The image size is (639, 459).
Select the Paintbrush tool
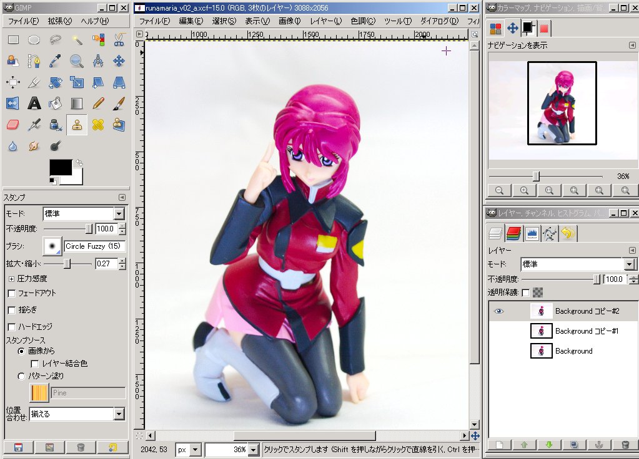[x=119, y=104]
